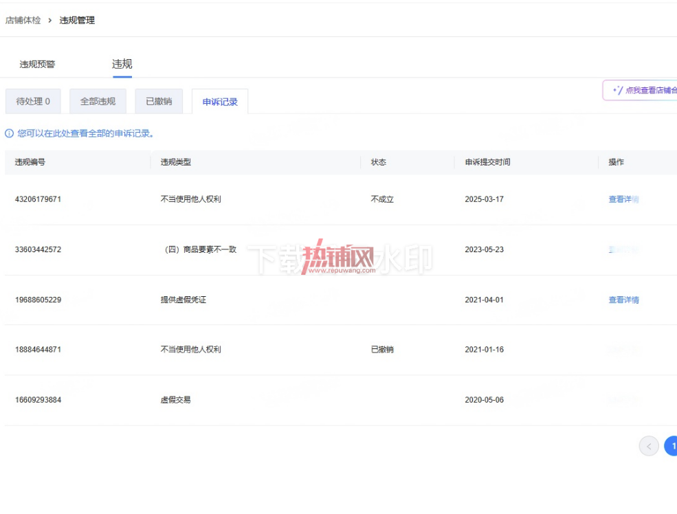The width and height of the screenshot is (677, 514).
Task: Click the breadcrumb arrow after 店铺体检
Action: (49, 21)
